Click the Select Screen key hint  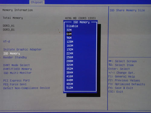click(x=123, y=61)
